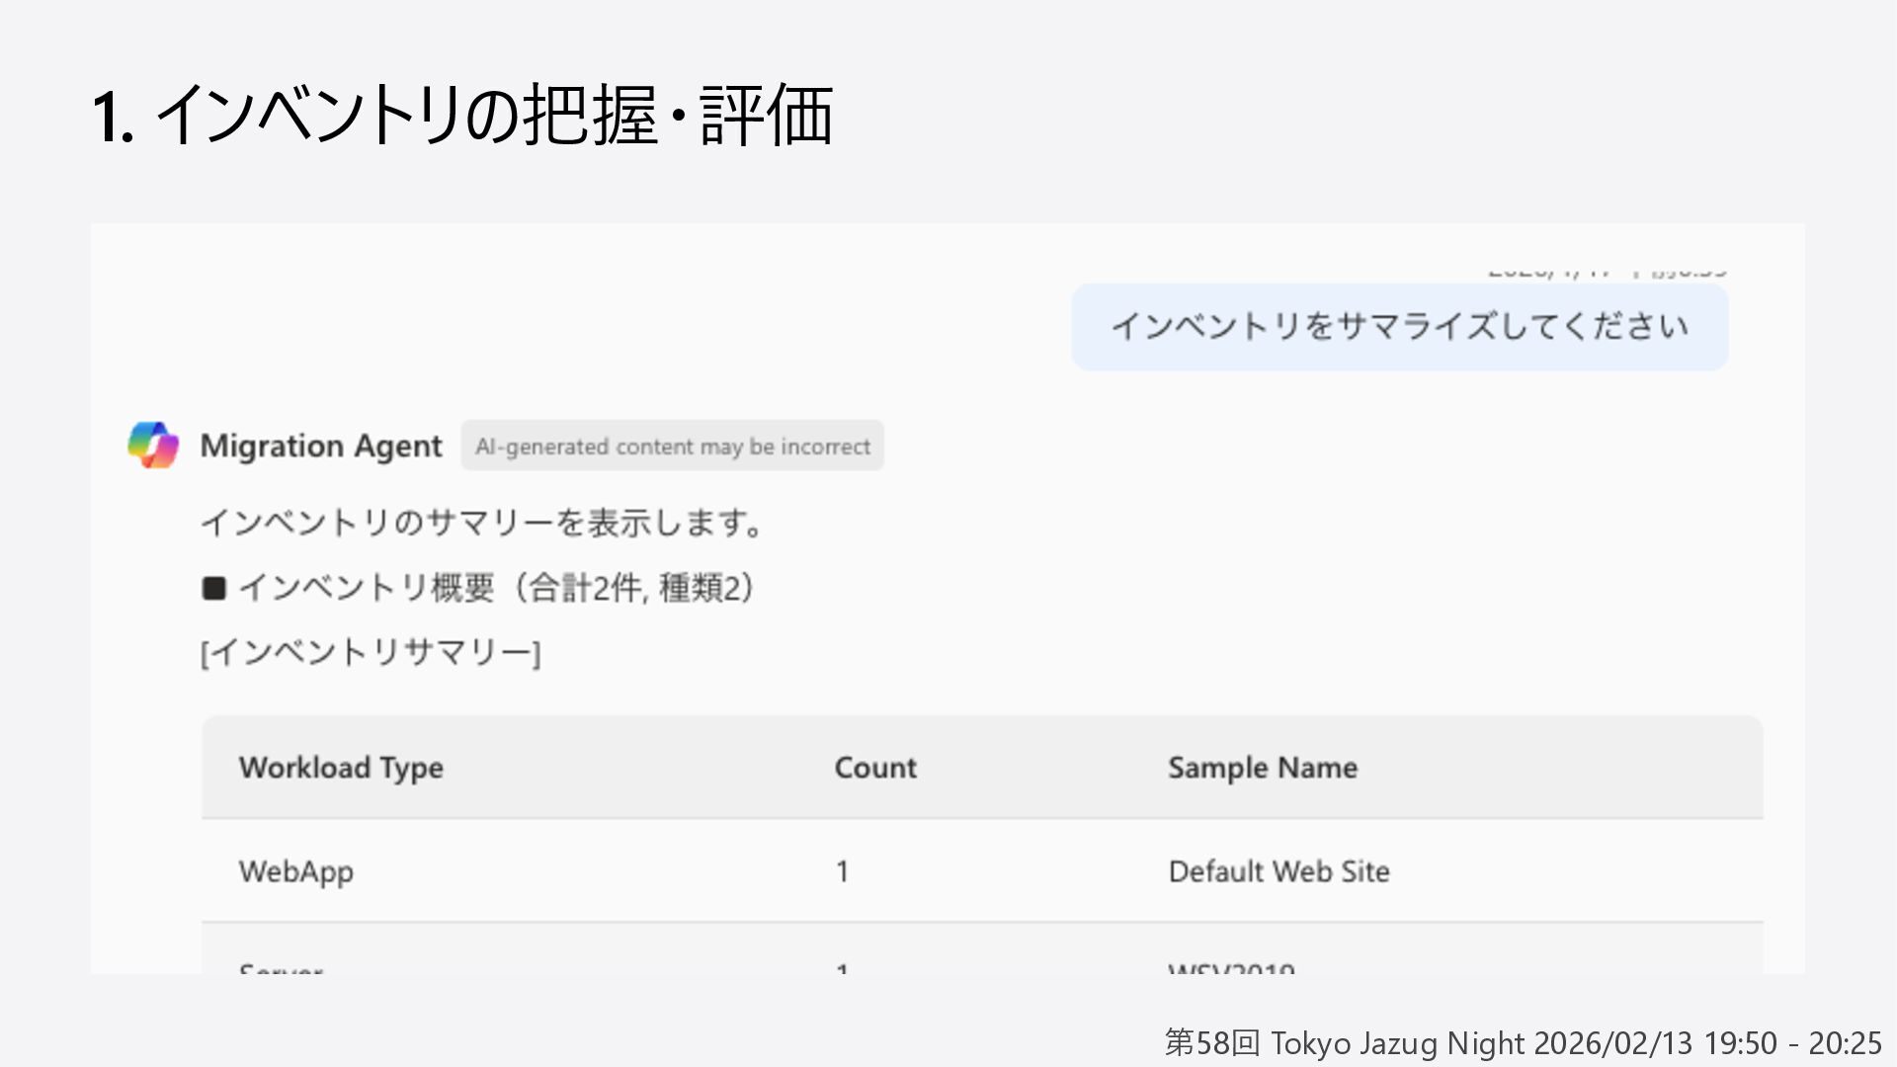Click the Migration Agent name label
The height and width of the screenshot is (1067, 1897).
[x=321, y=446]
